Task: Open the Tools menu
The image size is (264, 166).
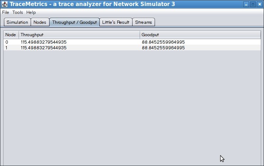Action: click(x=17, y=12)
